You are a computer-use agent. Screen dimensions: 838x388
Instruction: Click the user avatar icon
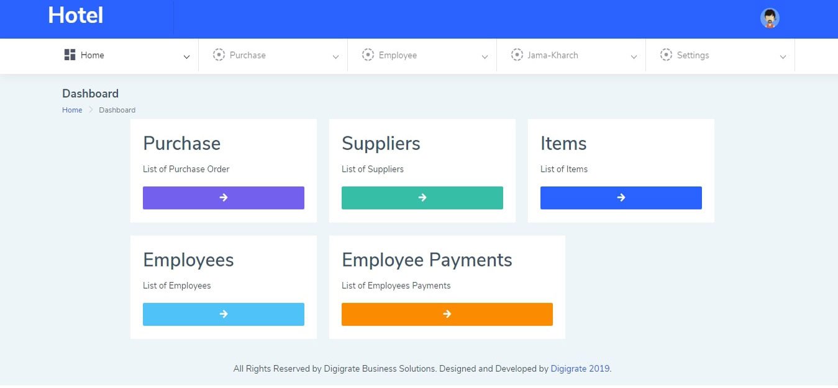click(x=770, y=19)
